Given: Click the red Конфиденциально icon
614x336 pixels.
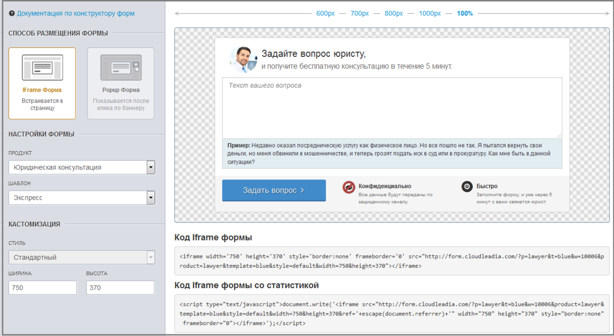Looking at the screenshot, I should (x=349, y=187).
